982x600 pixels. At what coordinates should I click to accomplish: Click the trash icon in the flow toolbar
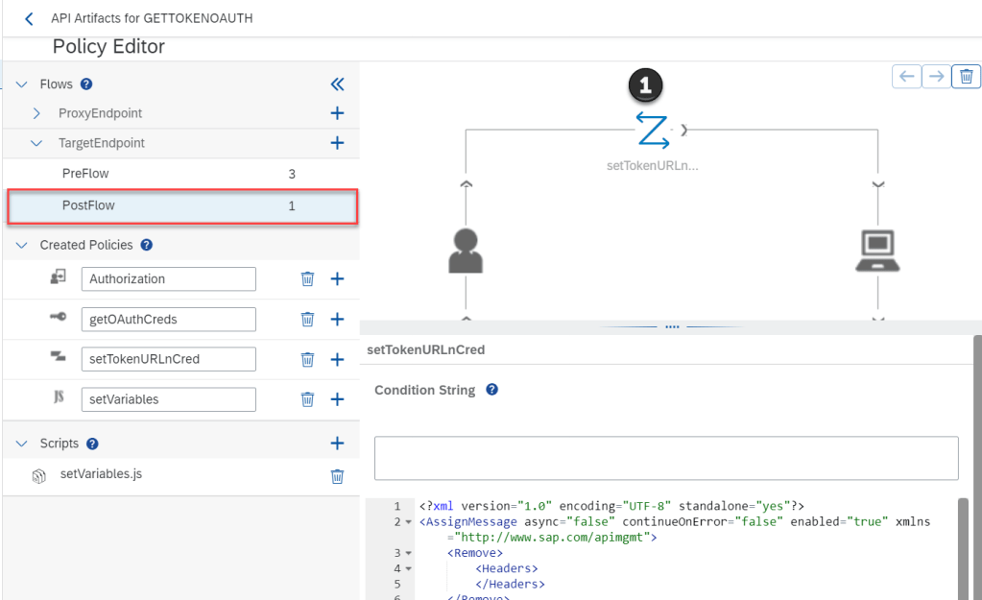tap(966, 77)
